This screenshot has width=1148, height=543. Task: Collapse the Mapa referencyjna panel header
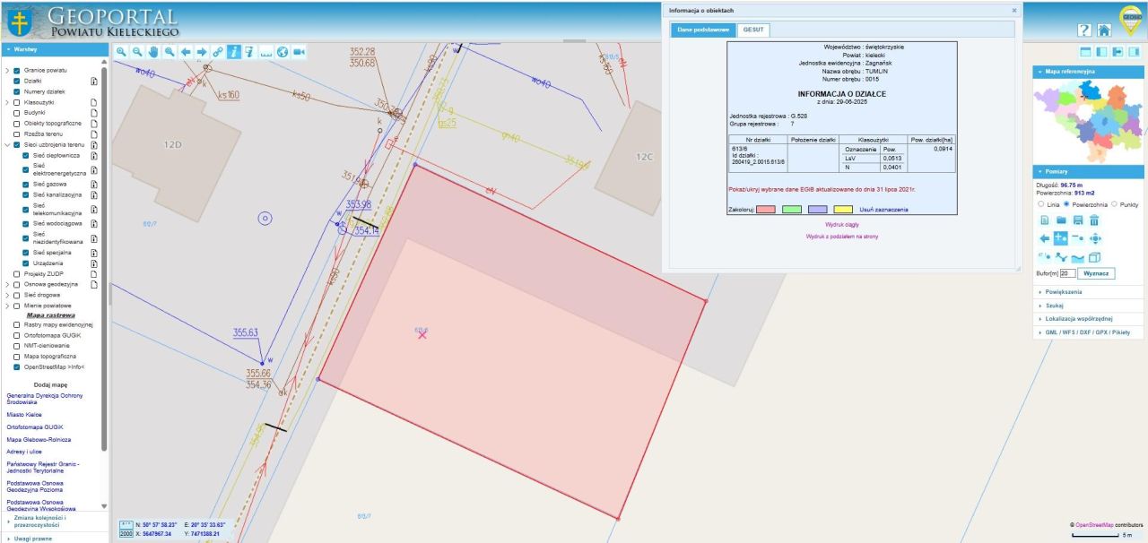pos(1089,71)
